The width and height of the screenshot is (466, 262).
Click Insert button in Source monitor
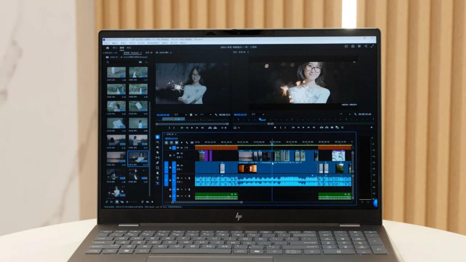coord(210,128)
